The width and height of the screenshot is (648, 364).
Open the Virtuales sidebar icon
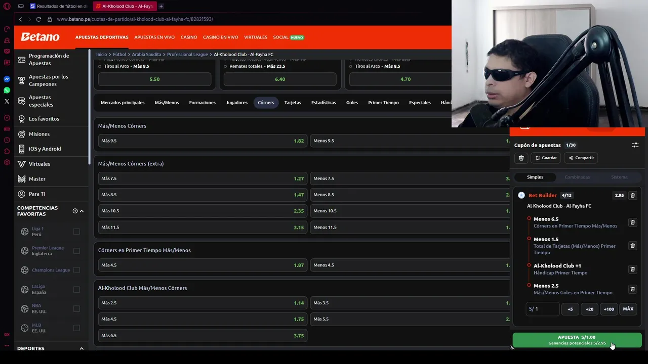click(21, 164)
